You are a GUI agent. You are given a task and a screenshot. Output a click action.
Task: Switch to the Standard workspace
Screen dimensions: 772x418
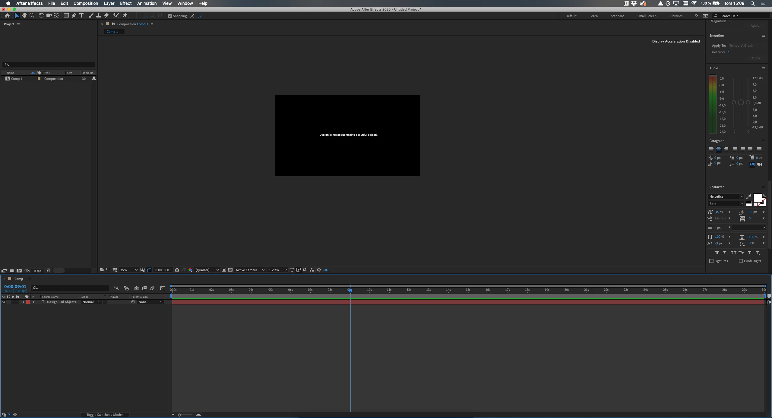click(x=617, y=16)
